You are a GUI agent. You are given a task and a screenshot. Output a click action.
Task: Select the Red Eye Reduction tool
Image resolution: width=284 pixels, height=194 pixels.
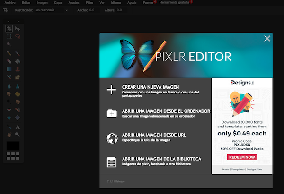9,110
